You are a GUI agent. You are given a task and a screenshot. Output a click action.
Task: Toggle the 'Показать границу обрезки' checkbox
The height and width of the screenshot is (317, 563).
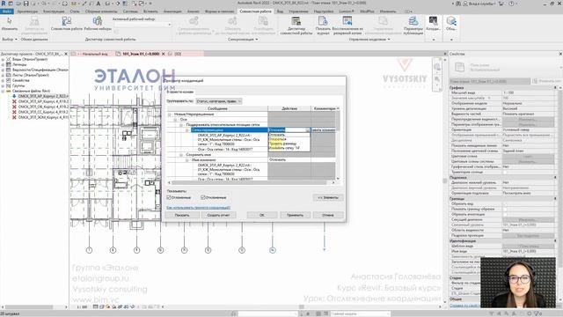click(504, 209)
